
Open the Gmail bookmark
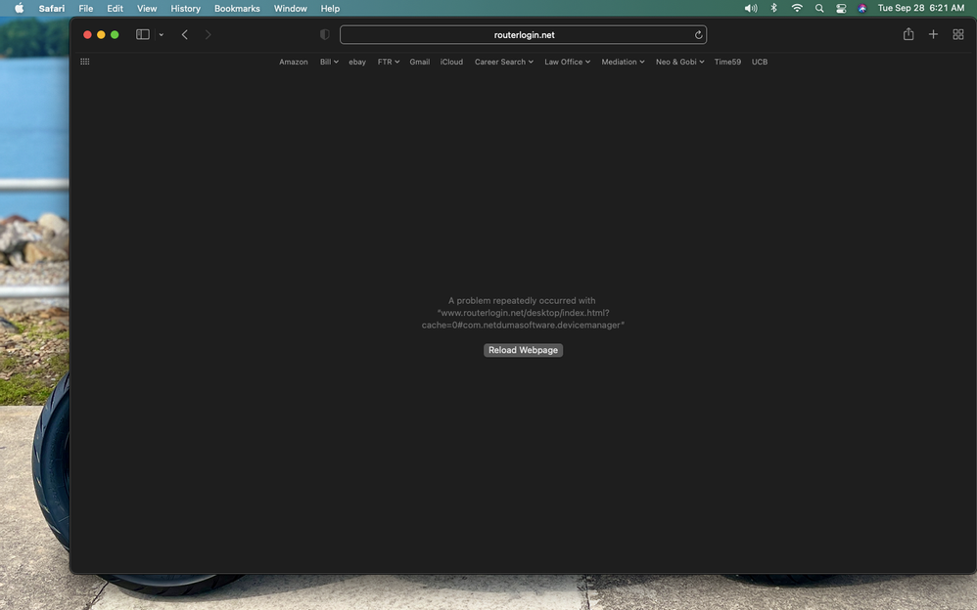pyautogui.click(x=419, y=62)
